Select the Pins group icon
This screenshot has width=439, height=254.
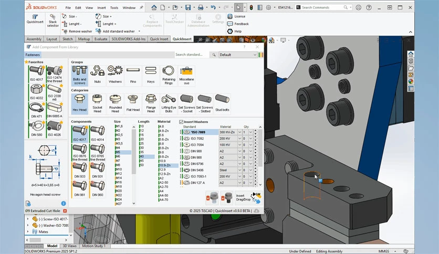pyautogui.click(x=133, y=75)
